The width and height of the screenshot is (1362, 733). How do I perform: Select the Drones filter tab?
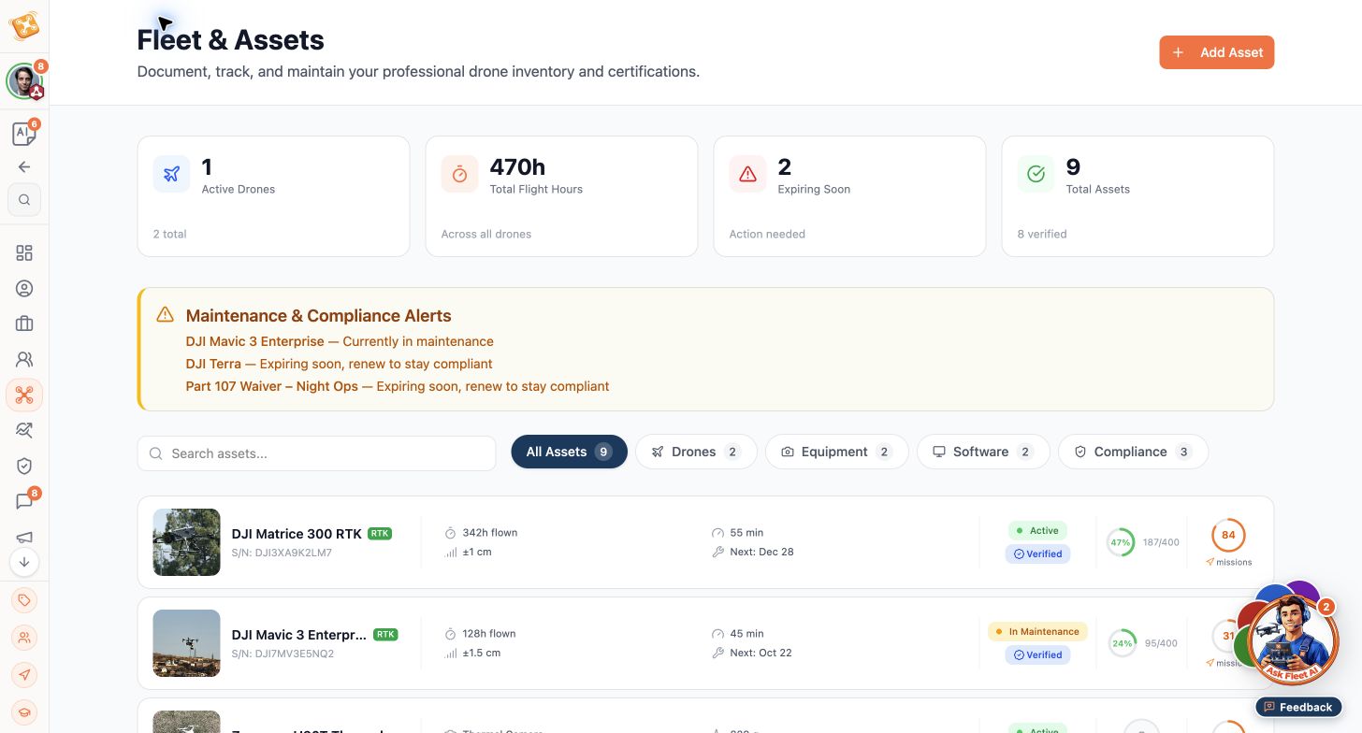click(x=696, y=452)
